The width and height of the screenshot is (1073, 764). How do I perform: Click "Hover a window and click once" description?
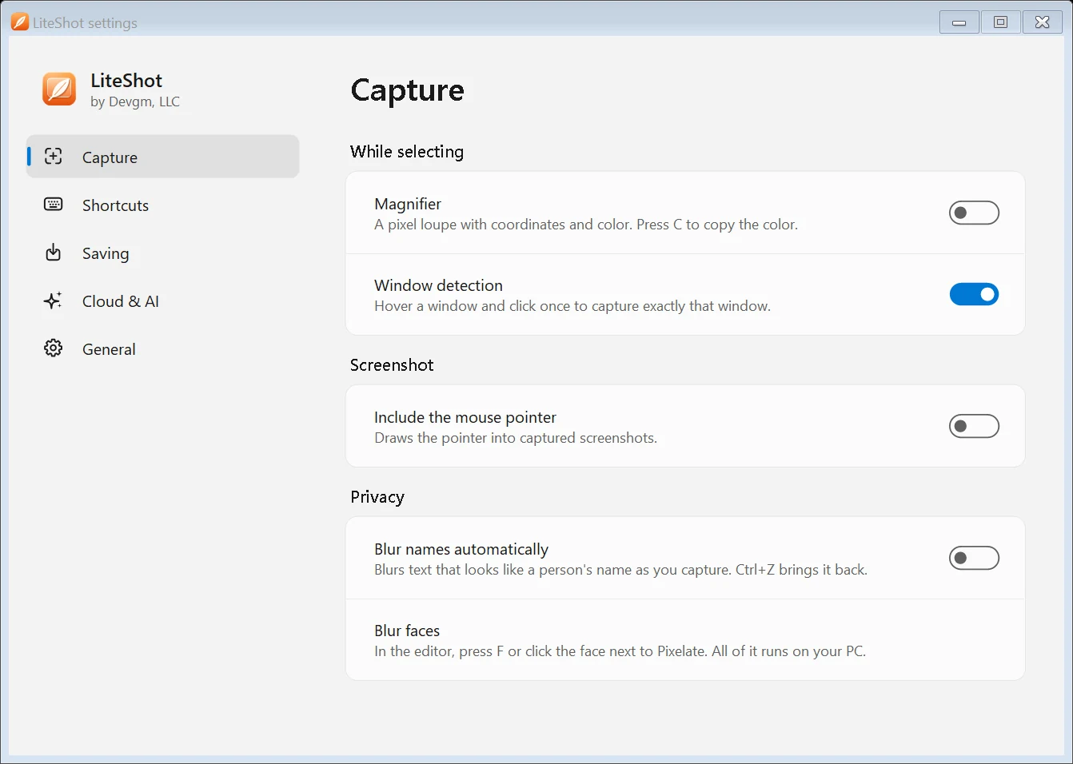(x=572, y=306)
